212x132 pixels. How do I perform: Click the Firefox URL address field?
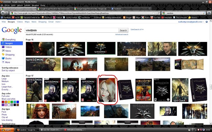(82, 13)
